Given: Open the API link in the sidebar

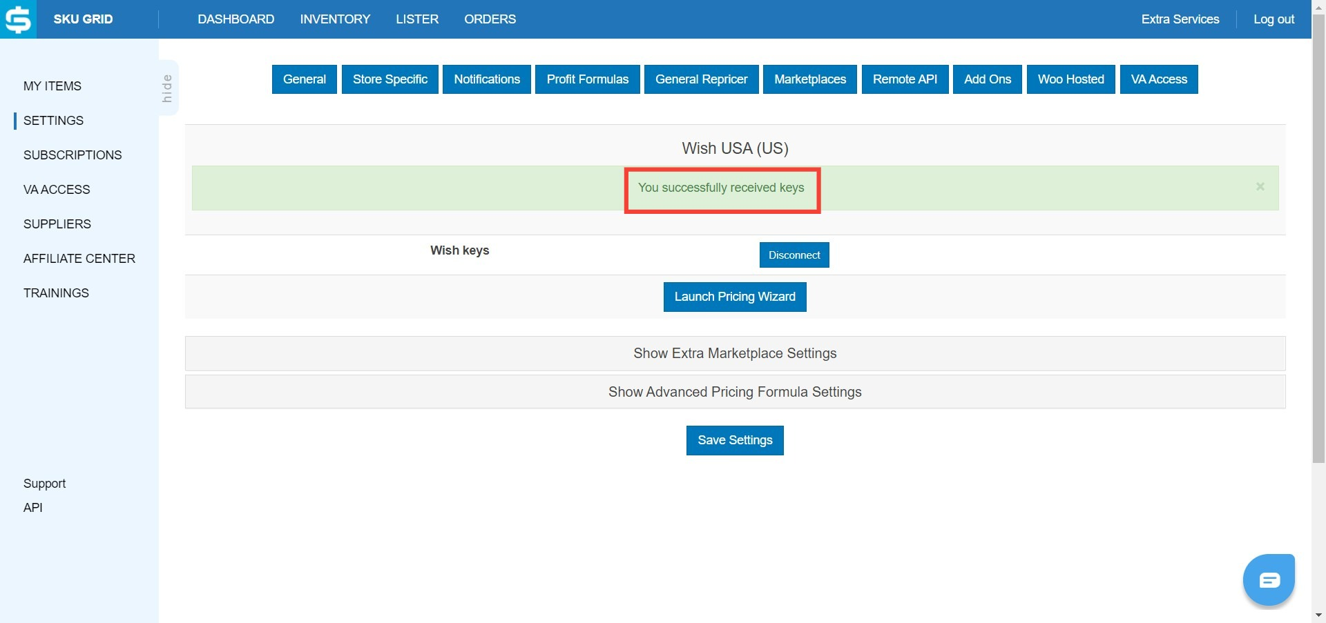Looking at the screenshot, I should click(33, 508).
